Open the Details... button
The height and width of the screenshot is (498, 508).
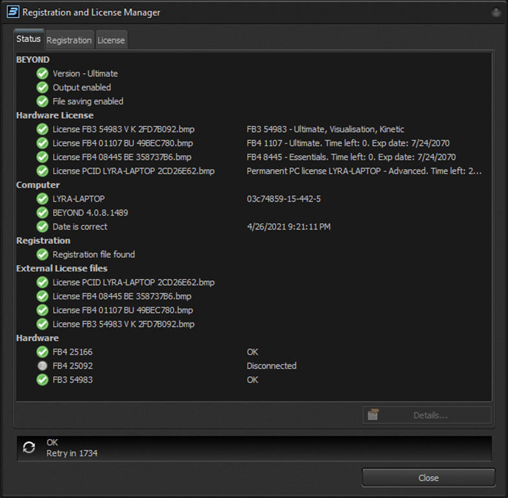pos(427,415)
